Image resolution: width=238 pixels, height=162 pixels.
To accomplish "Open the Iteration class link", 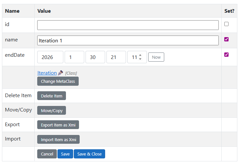I will [47, 73].
